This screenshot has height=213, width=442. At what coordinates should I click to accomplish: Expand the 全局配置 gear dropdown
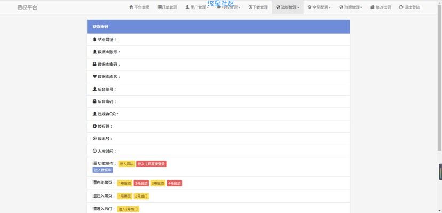coord(319,7)
